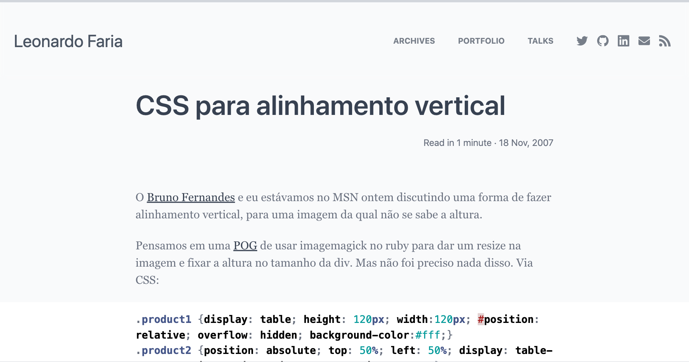The height and width of the screenshot is (362, 689).
Task: Open the ARCHIVES menu item
Action: pyautogui.click(x=414, y=41)
